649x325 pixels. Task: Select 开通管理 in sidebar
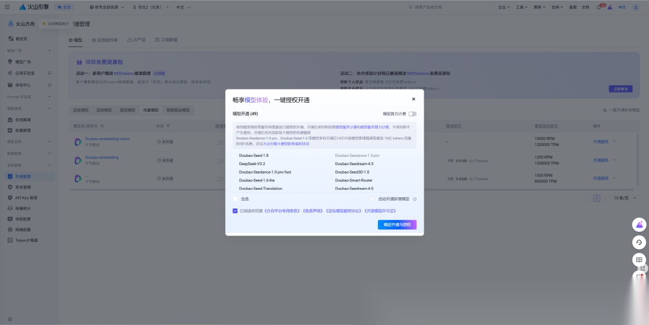click(29, 177)
